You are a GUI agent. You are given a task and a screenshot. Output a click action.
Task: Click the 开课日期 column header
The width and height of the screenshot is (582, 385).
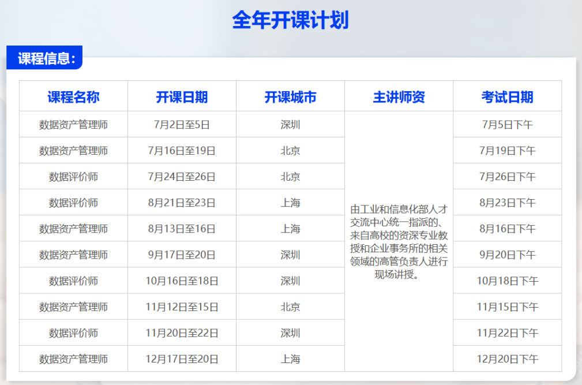coord(182,97)
